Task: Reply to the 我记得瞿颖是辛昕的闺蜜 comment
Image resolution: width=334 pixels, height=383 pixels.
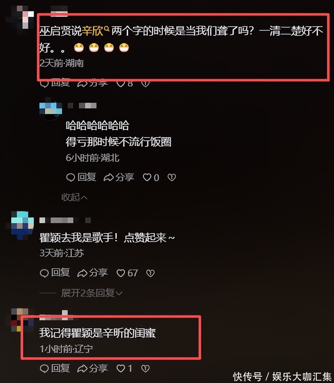Action: point(55,369)
